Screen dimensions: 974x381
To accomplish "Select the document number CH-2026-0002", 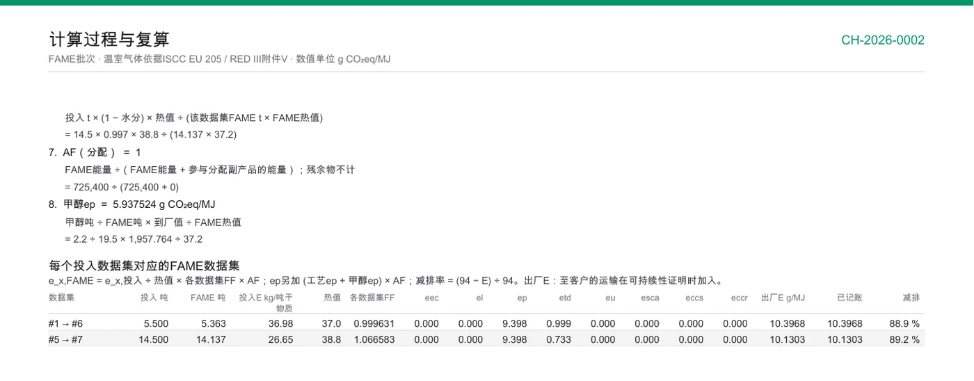I will pos(883,40).
